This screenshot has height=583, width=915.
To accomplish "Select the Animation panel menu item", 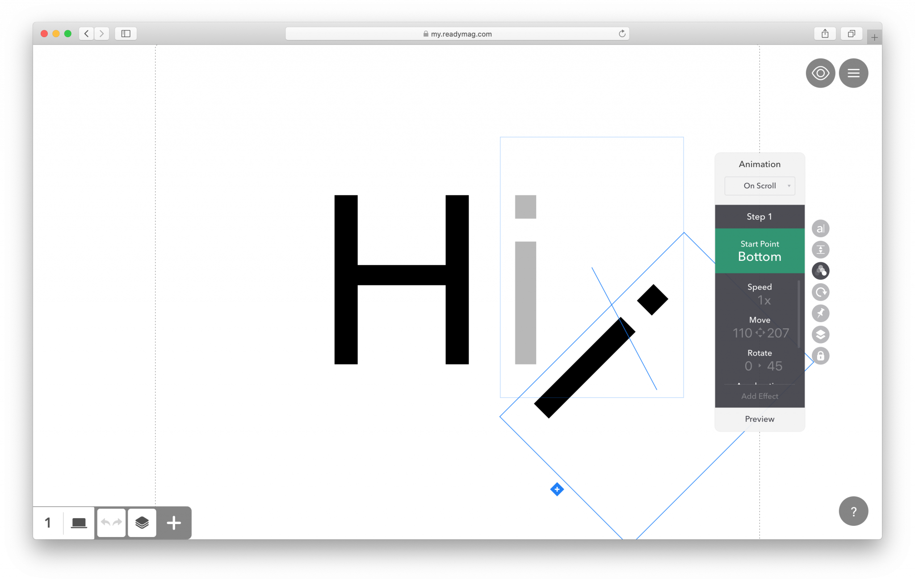I will click(x=759, y=164).
